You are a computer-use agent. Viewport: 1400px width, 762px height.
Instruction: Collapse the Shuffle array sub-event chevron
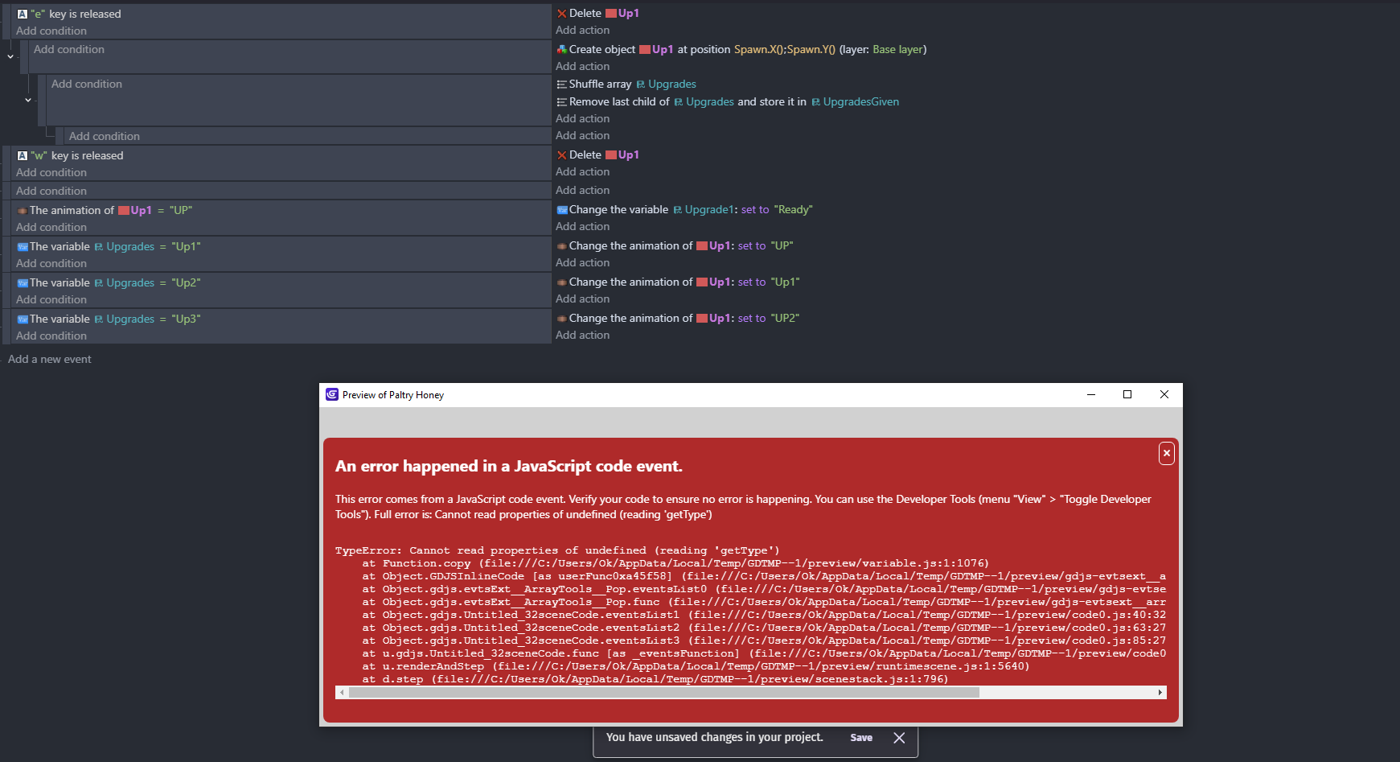click(x=28, y=101)
